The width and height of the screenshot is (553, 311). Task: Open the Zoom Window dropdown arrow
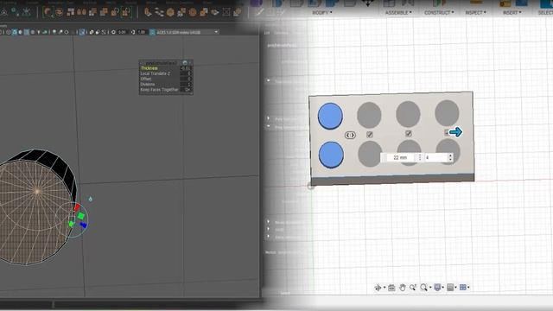[x=430, y=288]
